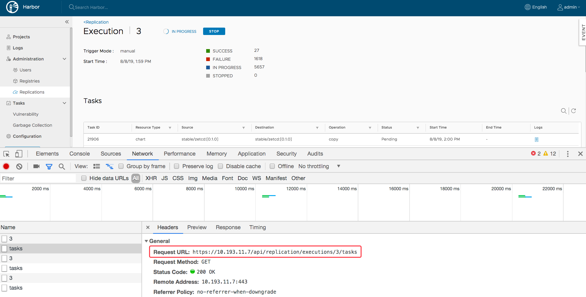Open network search magnifier in DevTools
Viewport: 586px width, 297px height.
coord(62,166)
